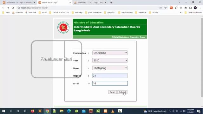Click the gray circle extension icon

(x=181, y=8)
